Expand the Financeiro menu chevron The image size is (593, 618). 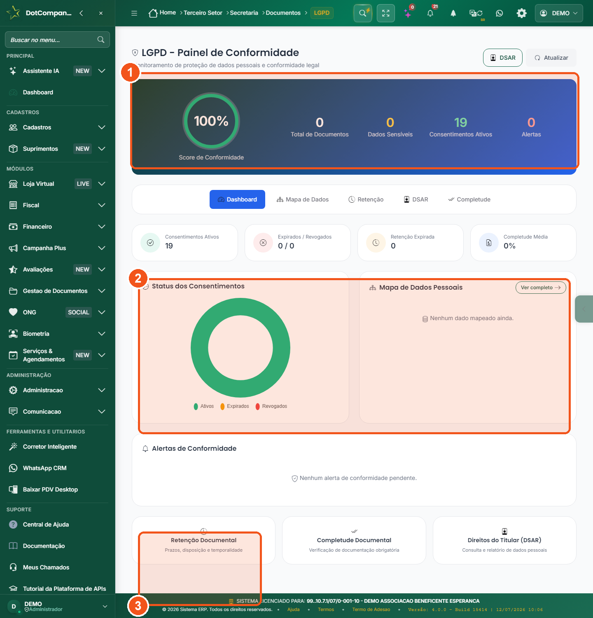102,227
